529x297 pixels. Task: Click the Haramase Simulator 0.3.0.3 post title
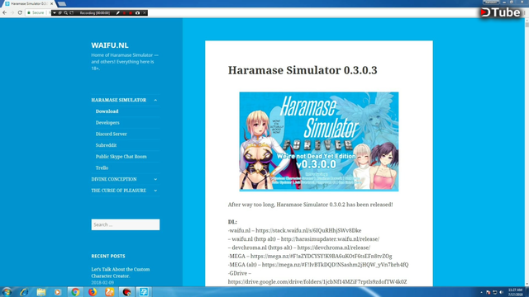[303, 70]
